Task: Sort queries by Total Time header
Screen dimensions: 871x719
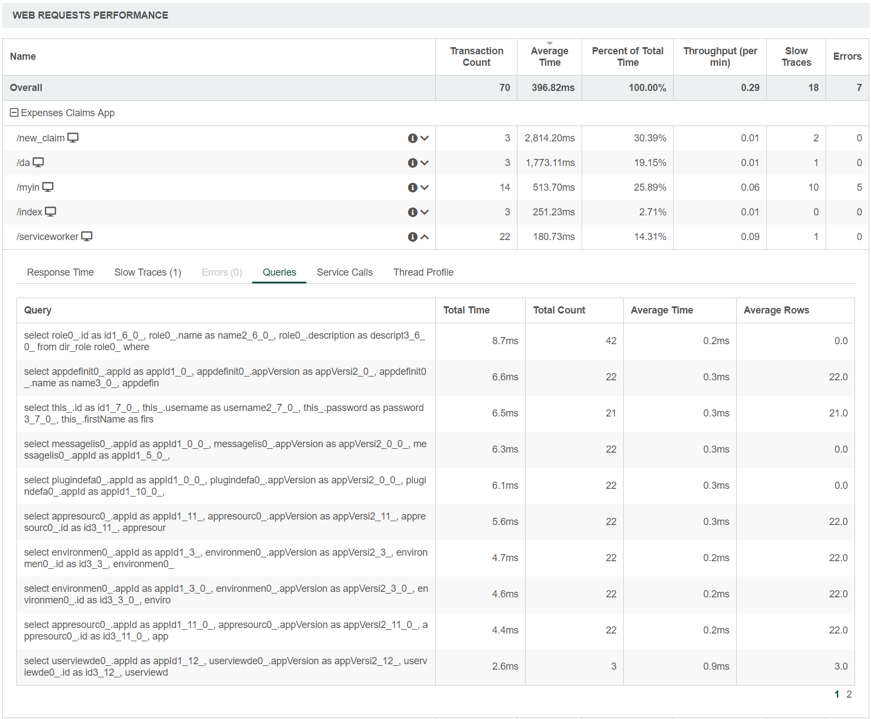Action: (466, 310)
